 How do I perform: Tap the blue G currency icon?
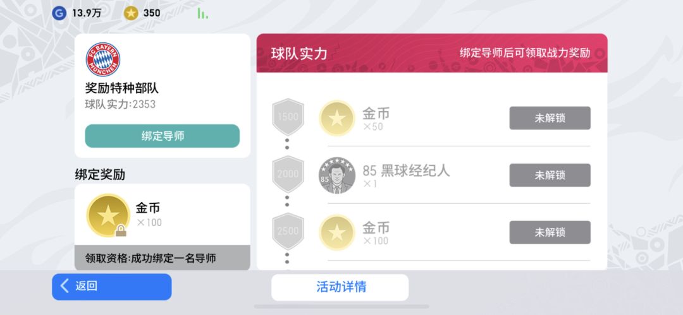(x=59, y=13)
